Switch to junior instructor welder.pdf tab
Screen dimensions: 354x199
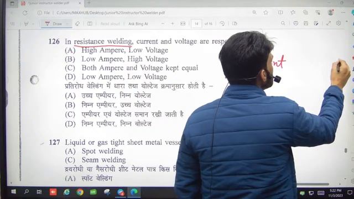[x=49, y=3]
